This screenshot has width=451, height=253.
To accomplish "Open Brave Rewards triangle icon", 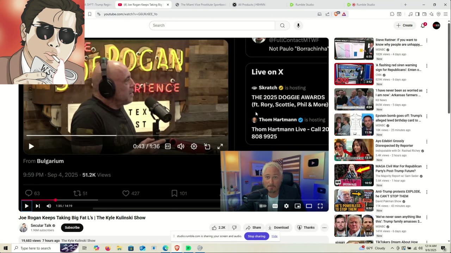I will pyautogui.click(x=344, y=14).
